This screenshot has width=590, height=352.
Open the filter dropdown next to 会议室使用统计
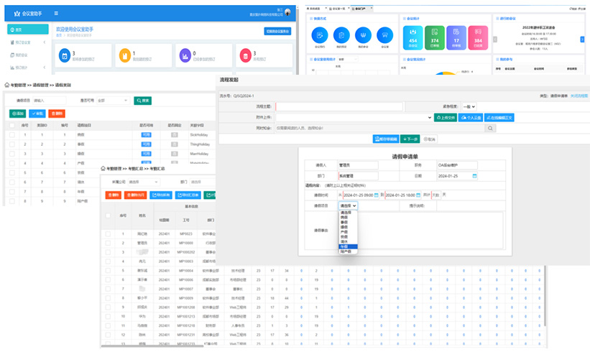point(348,60)
